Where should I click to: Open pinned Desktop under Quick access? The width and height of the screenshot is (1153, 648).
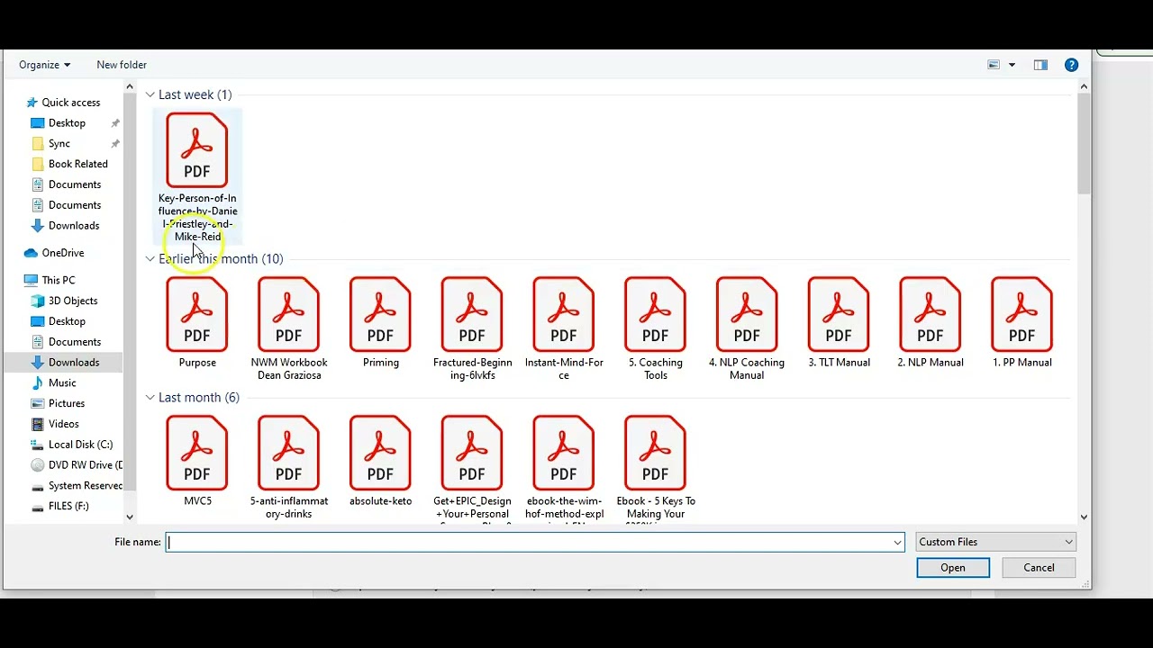pos(67,123)
